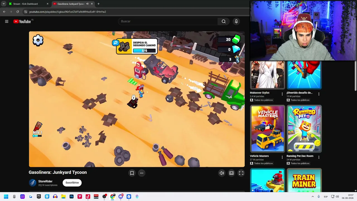
Task: Open options for Running Pet Dec Room
Action: (319, 157)
